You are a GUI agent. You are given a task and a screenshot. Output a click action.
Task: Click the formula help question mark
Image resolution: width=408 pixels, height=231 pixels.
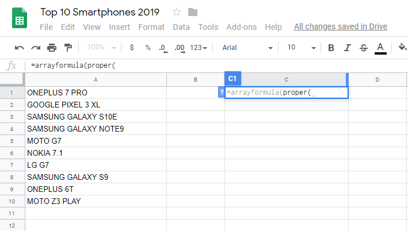tap(222, 92)
